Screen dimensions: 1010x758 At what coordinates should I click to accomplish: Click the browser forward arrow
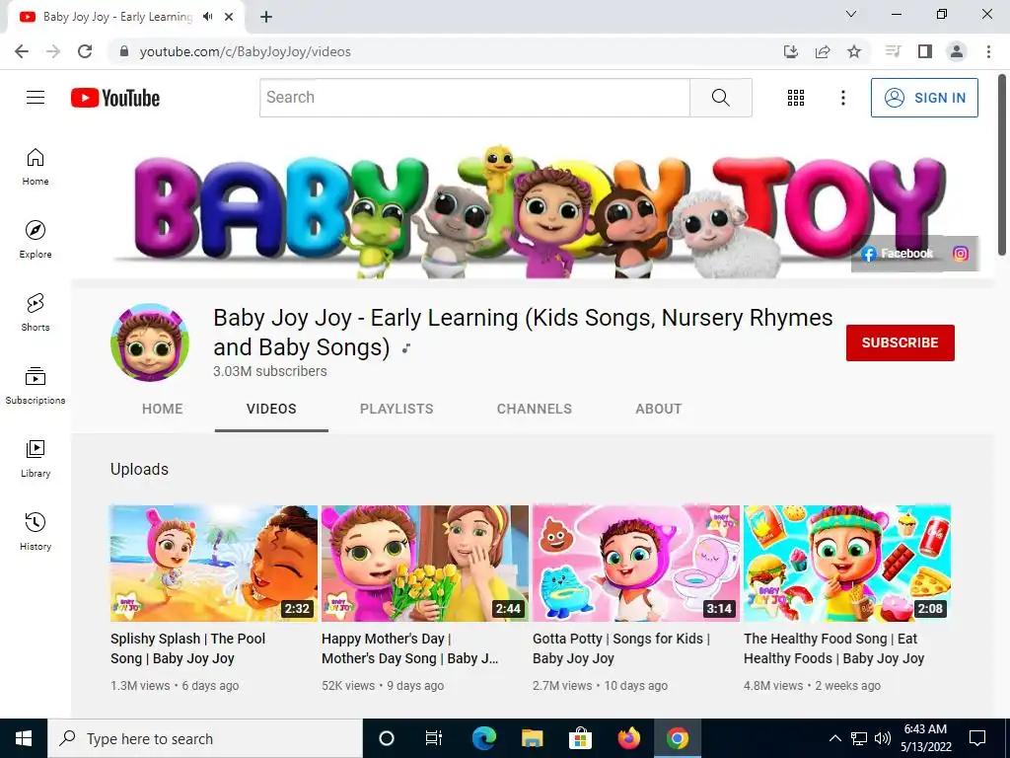point(53,51)
